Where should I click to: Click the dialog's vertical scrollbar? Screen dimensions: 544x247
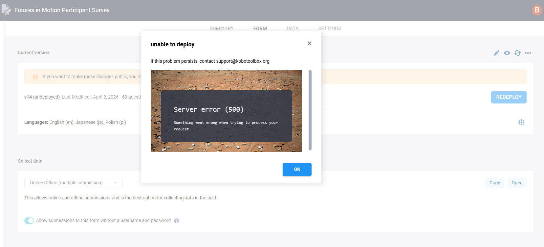(310, 110)
